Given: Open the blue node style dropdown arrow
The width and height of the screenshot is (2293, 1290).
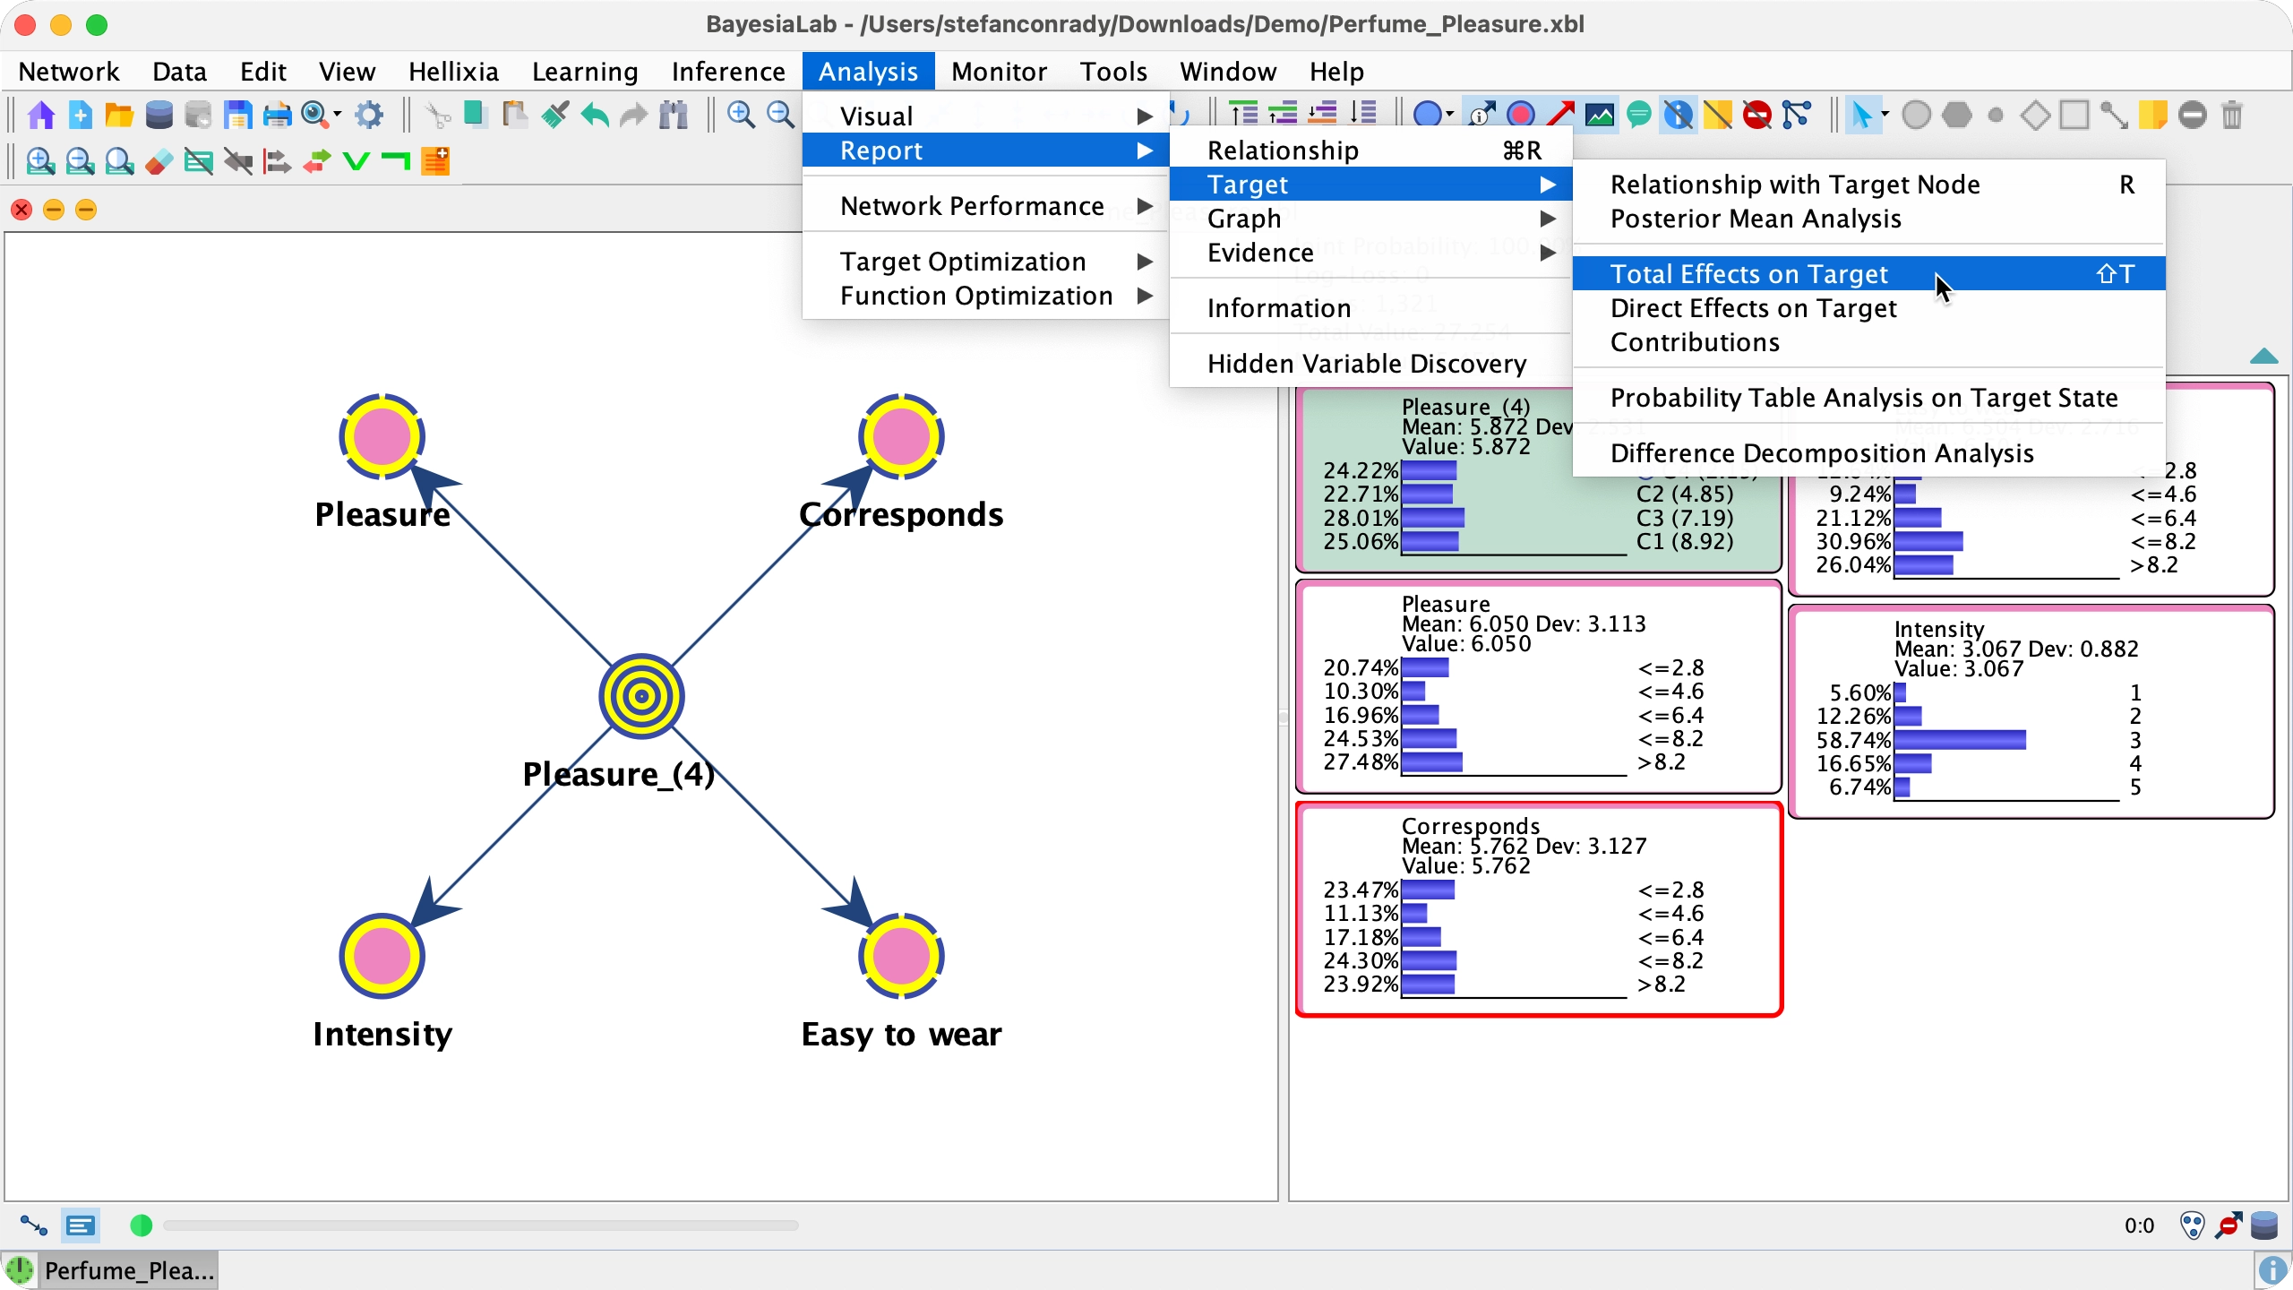Looking at the screenshot, I should 1449,115.
